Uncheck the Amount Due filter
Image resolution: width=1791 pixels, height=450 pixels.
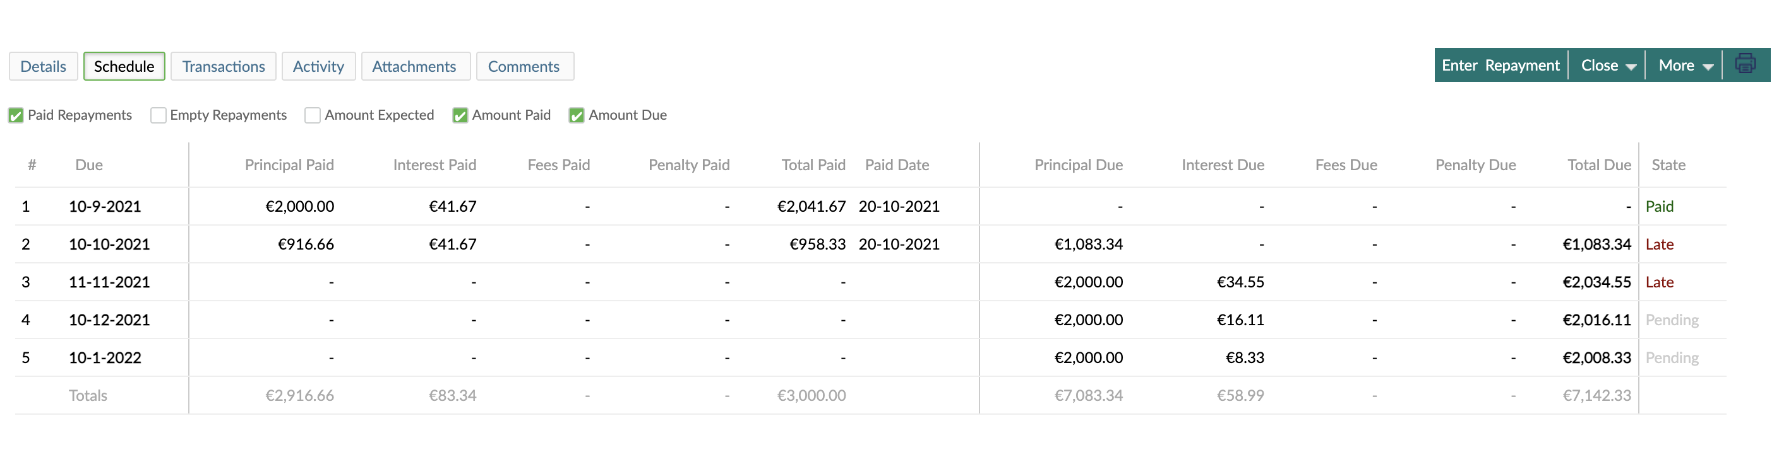(x=576, y=115)
